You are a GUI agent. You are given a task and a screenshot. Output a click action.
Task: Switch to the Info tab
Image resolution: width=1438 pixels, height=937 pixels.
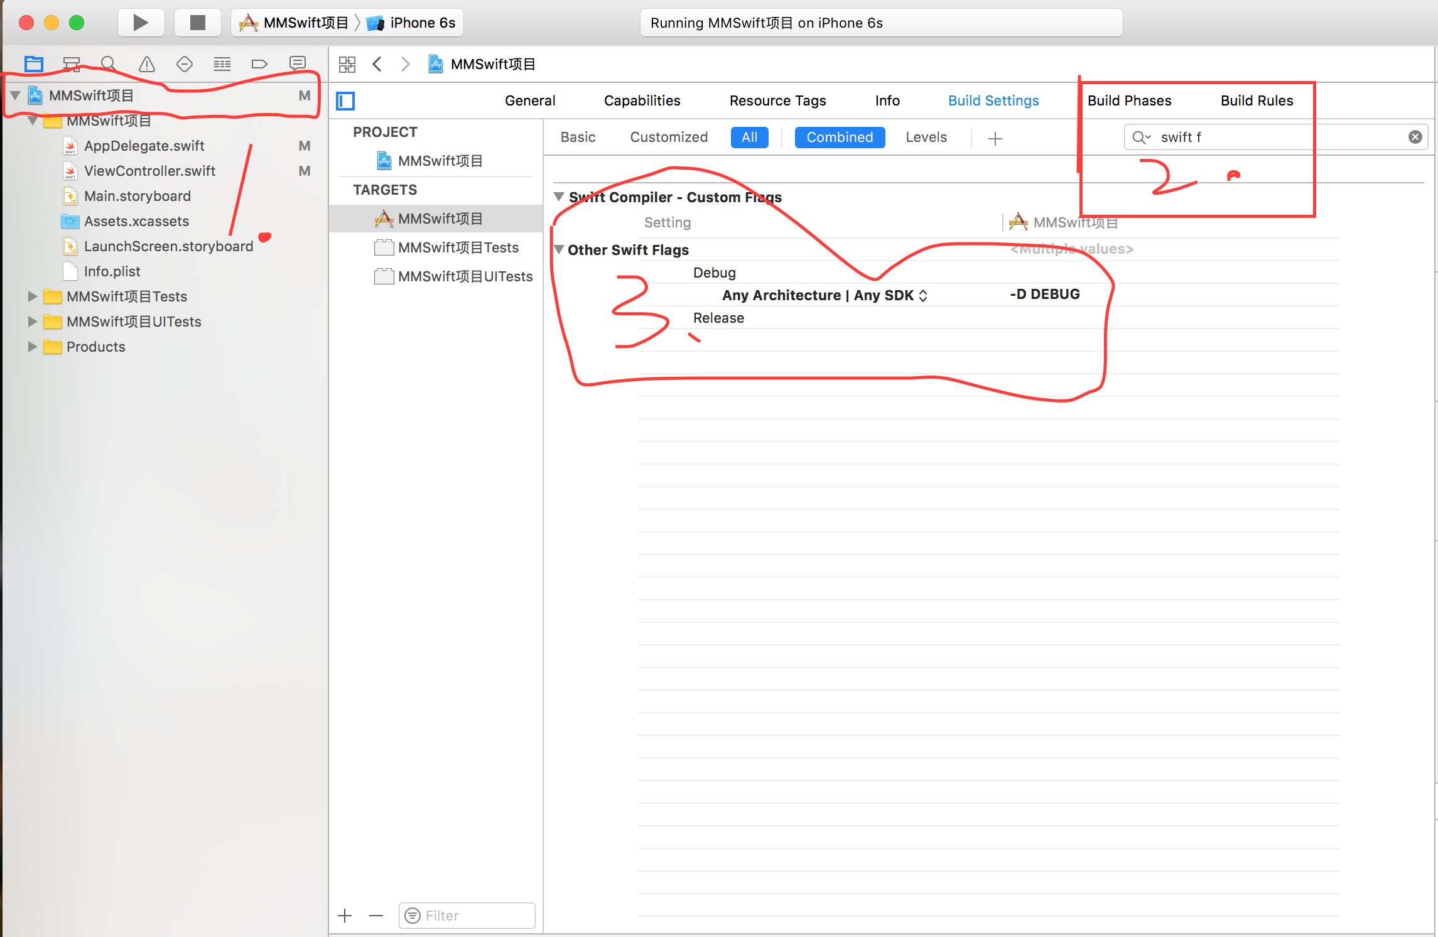tap(887, 100)
